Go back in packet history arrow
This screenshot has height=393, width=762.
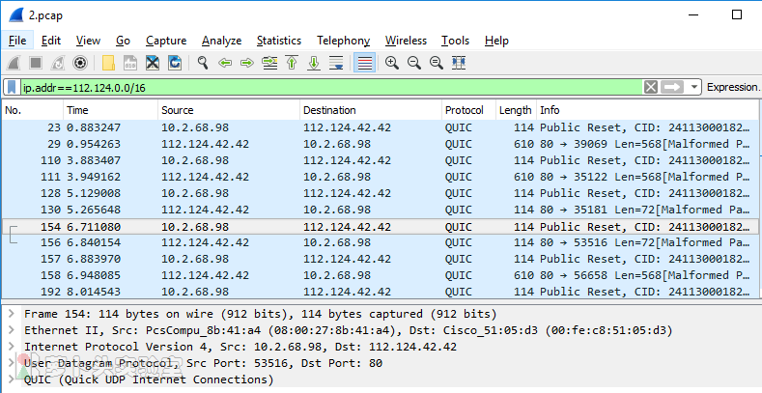(224, 63)
